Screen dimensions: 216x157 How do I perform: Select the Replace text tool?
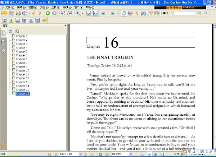tap(31, 20)
